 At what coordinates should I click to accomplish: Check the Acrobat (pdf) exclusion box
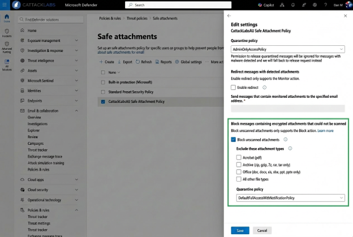[x=239, y=158]
